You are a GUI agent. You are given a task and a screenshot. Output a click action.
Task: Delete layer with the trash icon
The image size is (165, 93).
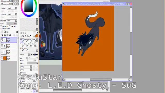(10, 35)
